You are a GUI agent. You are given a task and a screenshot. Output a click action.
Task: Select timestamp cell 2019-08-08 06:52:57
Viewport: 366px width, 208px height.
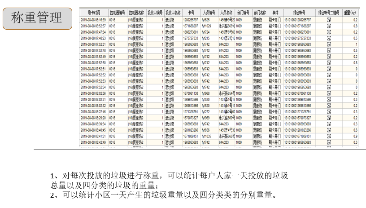tap(93, 26)
